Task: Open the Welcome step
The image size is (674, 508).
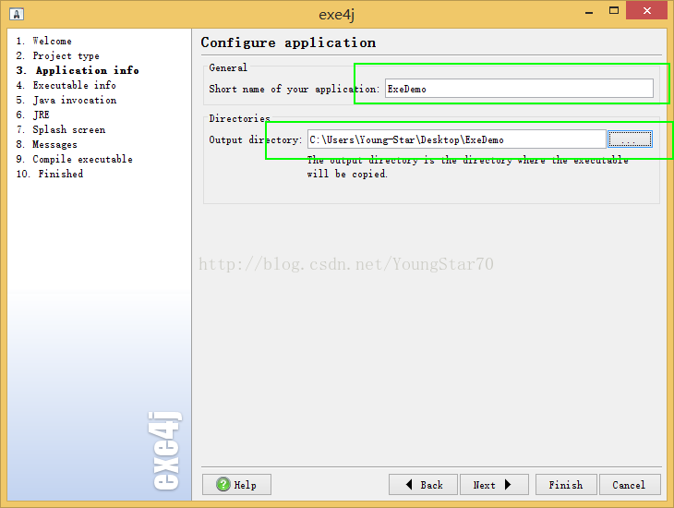Action: coord(43,41)
